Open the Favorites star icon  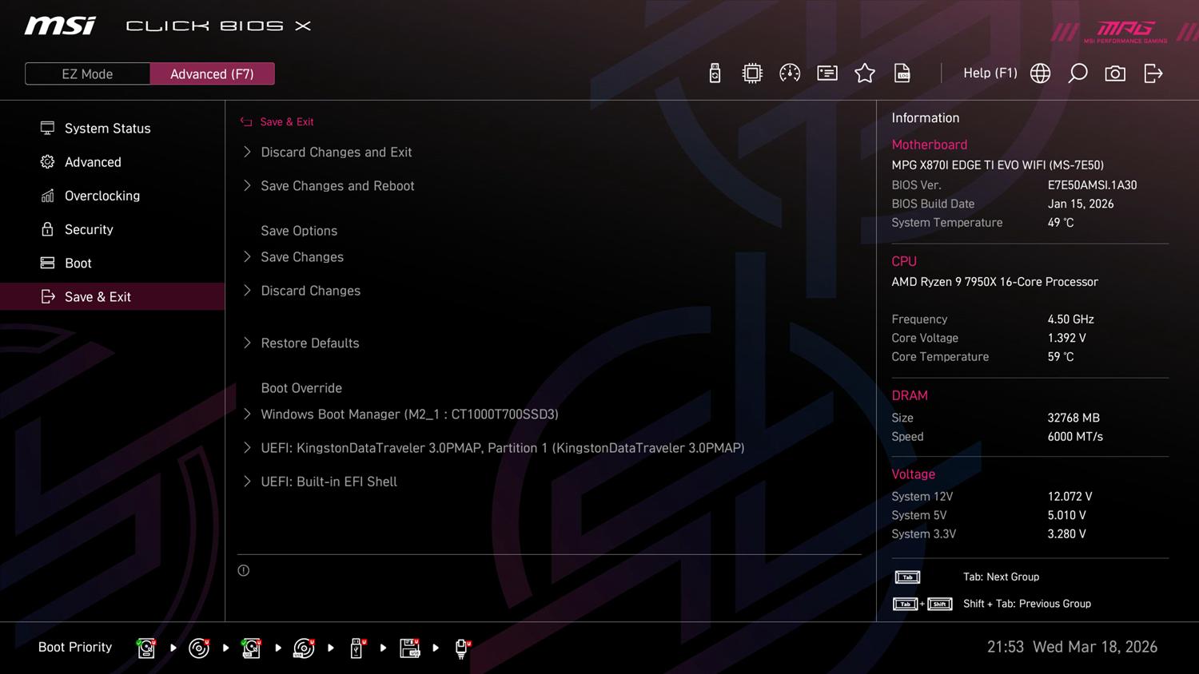865,73
